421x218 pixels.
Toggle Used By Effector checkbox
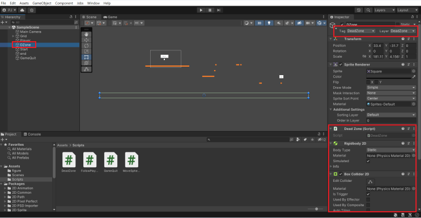click(368, 199)
